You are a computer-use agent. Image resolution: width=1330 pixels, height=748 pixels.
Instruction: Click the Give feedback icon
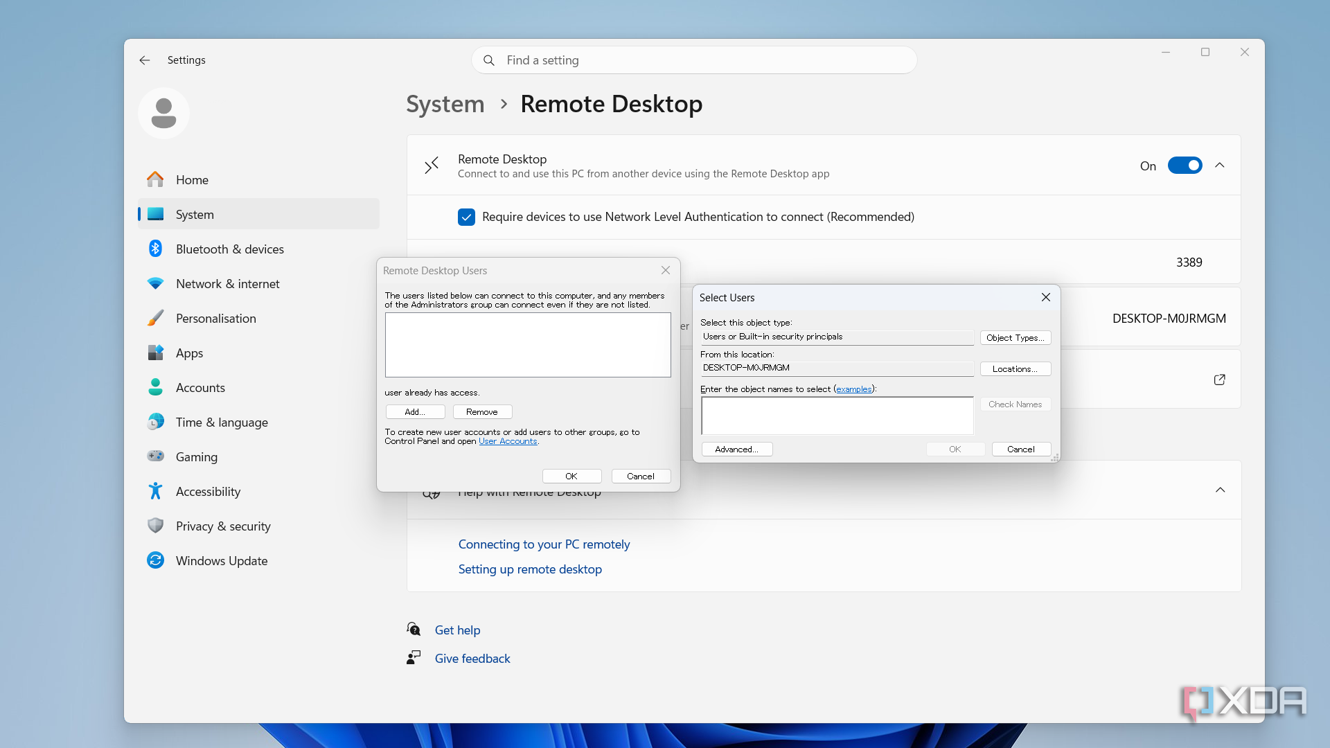point(414,657)
